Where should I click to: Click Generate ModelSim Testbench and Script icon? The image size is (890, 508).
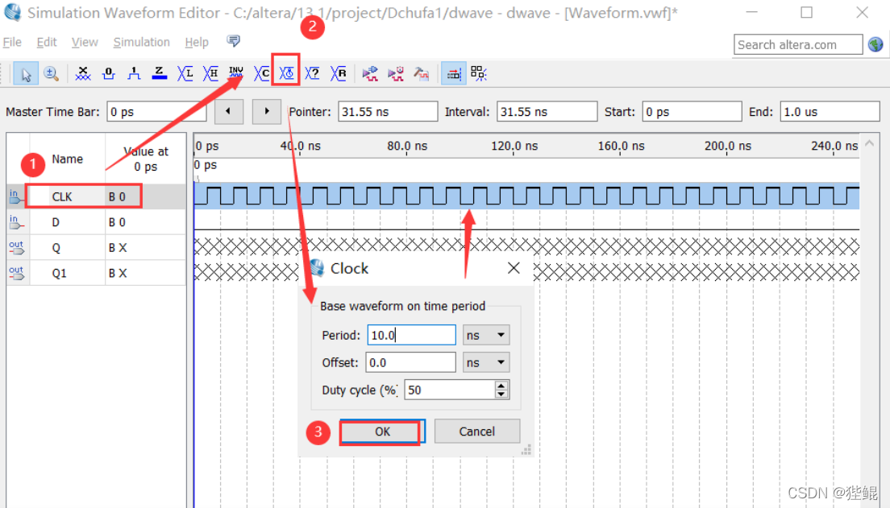421,73
